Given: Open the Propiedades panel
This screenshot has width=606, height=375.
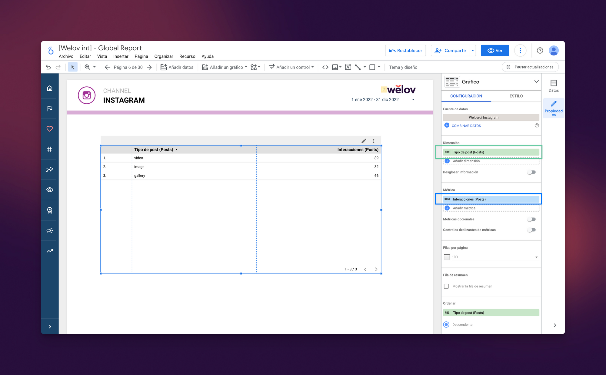Looking at the screenshot, I should tap(554, 108).
